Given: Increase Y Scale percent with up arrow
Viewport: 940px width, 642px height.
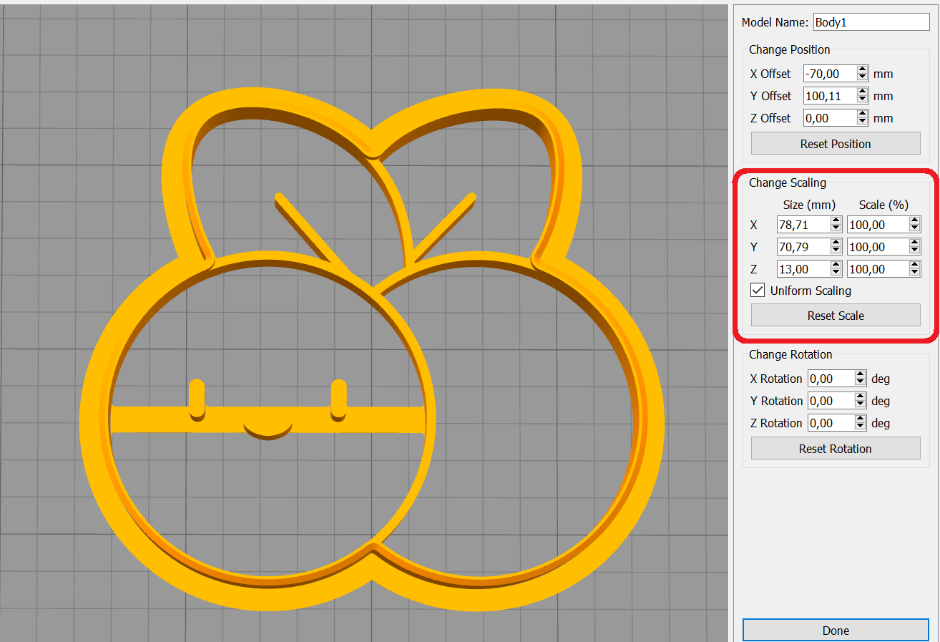Looking at the screenshot, I should coord(915,243).
